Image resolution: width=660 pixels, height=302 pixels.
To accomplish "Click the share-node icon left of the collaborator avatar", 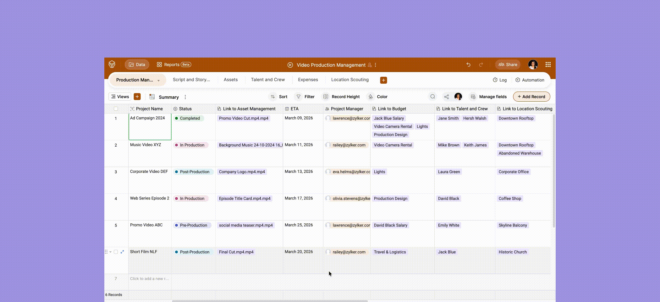I will click(x=446, y=97).
